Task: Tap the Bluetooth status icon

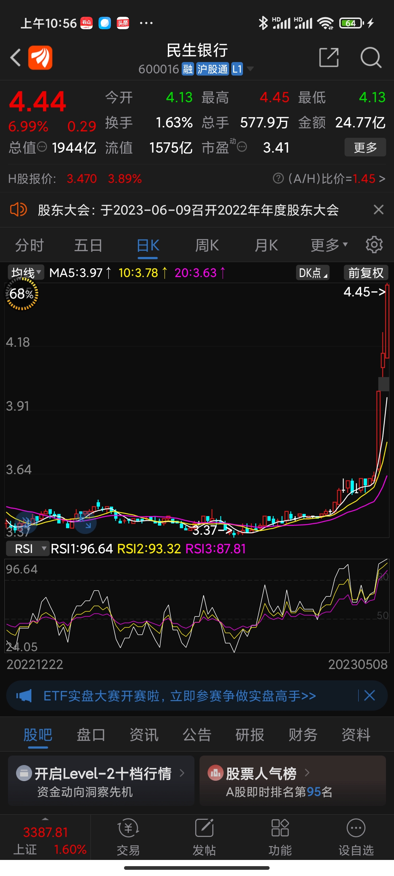Action: pos(263,23)
